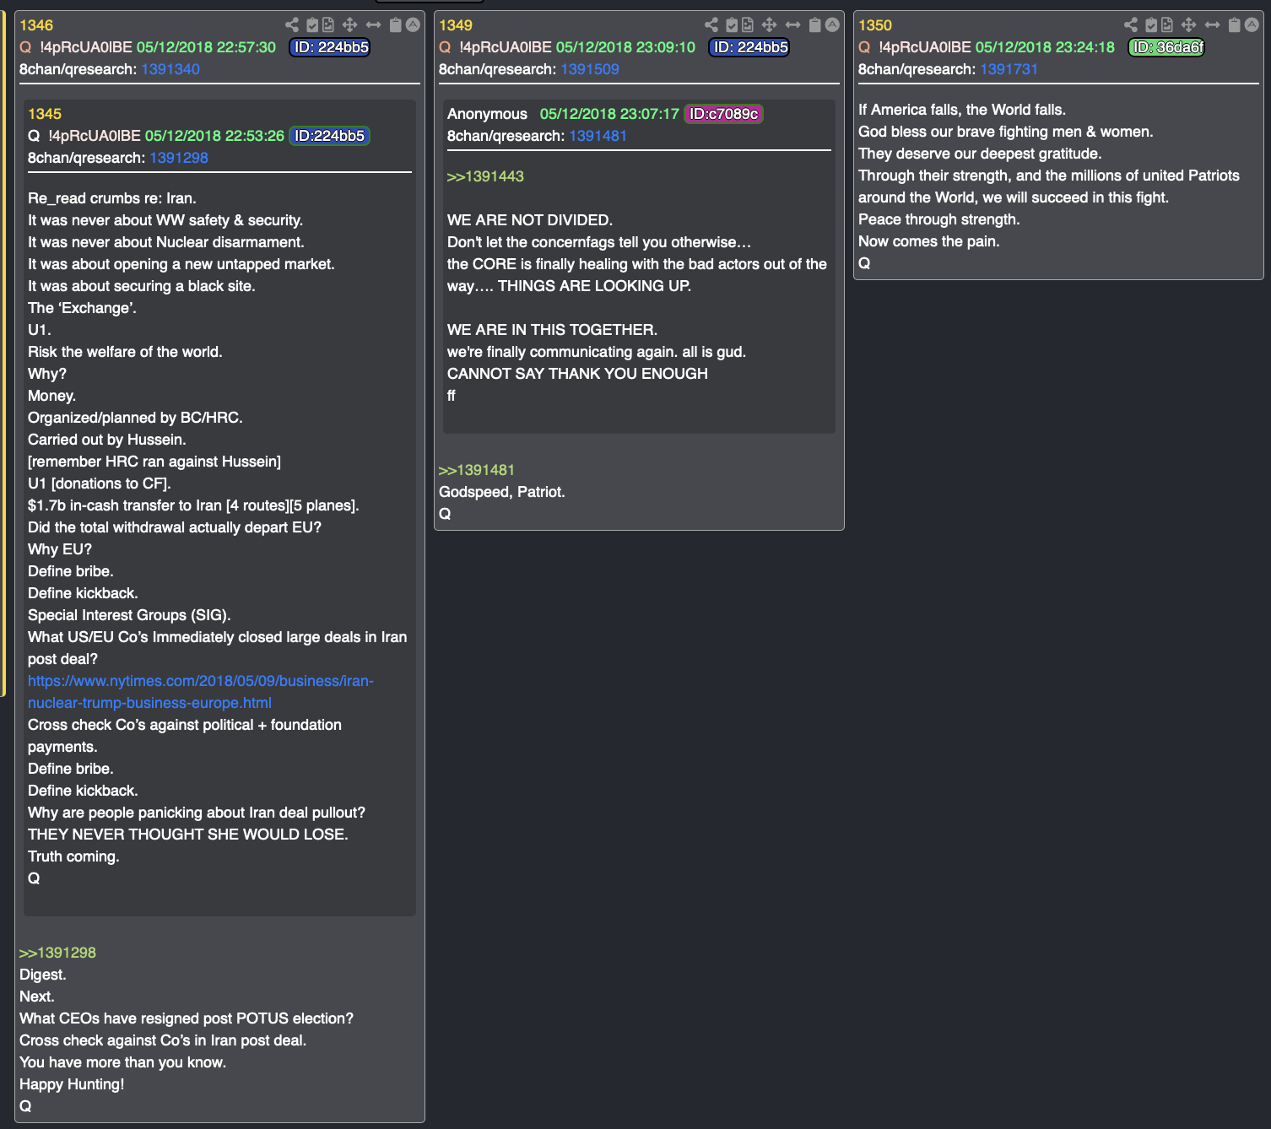1271x1129 pixels.
Task: Click the timestamp 05/12/2018 22:53:26
Action: pyautogui.click(x=214, y=136)
